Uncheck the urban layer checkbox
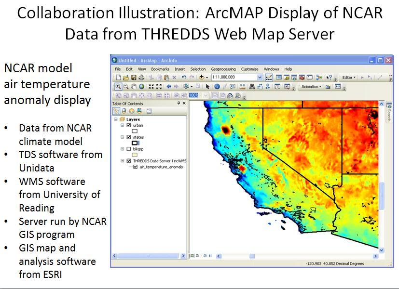 (129, 125)
